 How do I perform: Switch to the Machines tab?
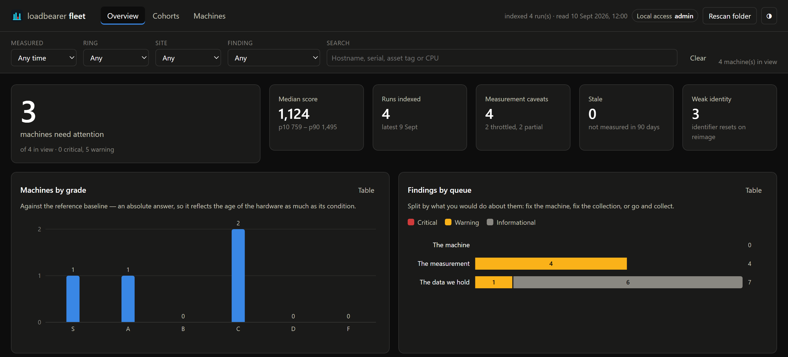pyautogui.click(x=209, y=16)
